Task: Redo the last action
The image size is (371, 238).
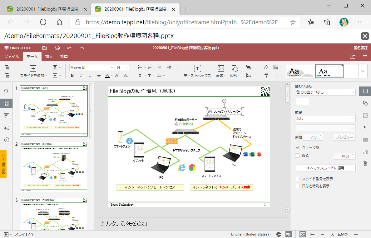Action: click(82, 48)
